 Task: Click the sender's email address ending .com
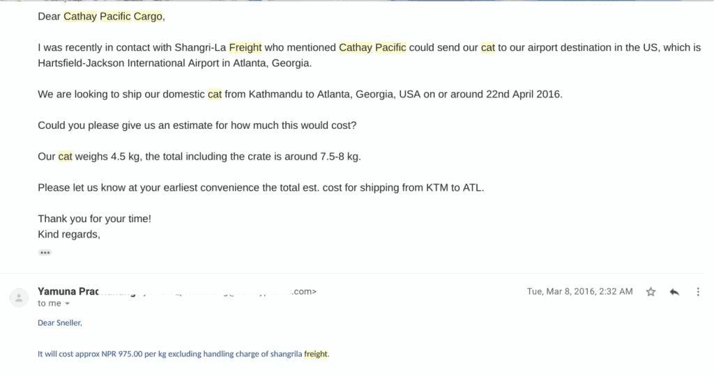tap(207, 292)
